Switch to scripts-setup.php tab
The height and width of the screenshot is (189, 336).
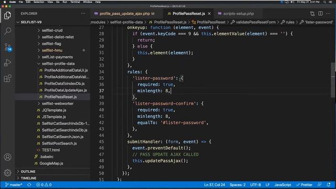tap(238, 14)
